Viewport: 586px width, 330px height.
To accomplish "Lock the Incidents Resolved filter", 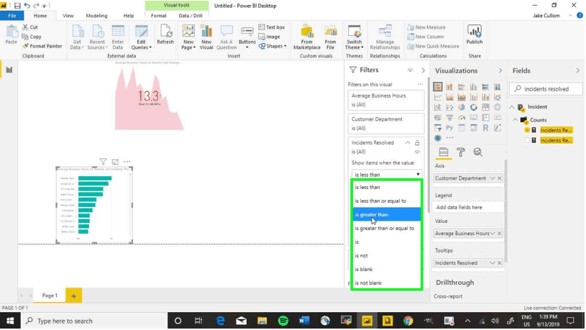I will pos(417,143).
